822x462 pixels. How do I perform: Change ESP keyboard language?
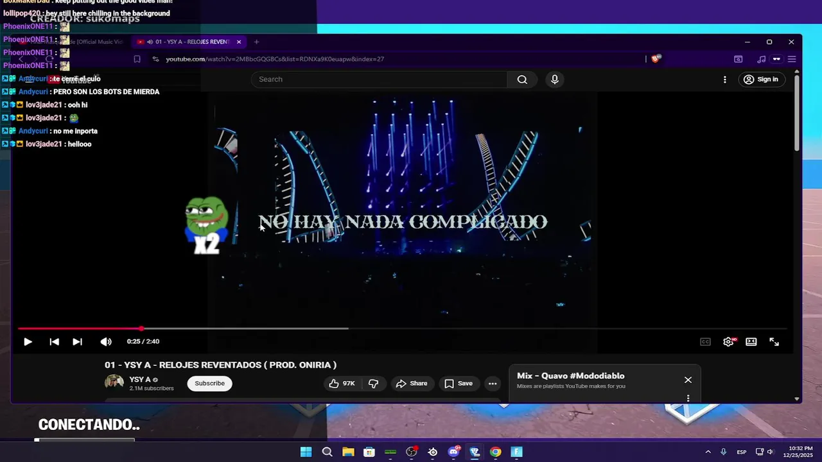tap(742, 452)
